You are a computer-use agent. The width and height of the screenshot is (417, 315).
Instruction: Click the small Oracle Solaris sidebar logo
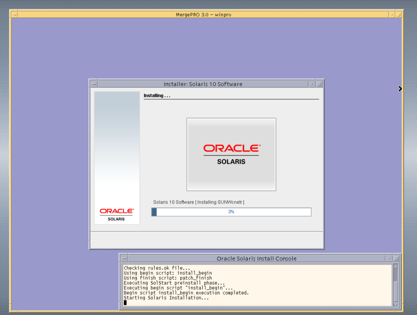[116, 214]
